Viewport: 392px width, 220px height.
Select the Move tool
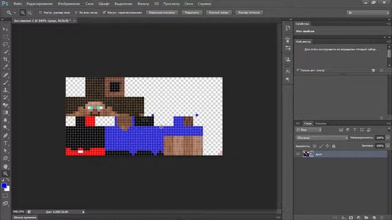6,29
